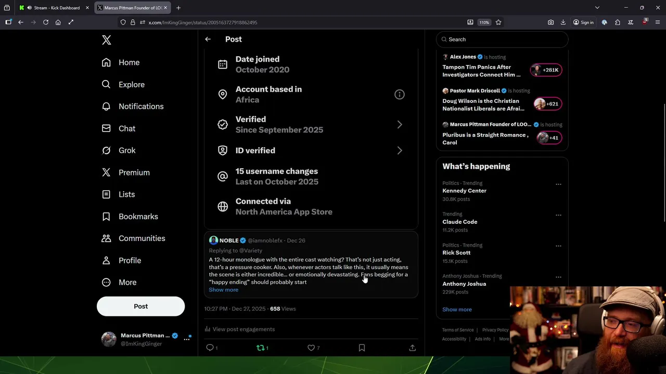Switch to Stream - Kick Dashboard tab
Screen dimensions: 666x374
coord(54,8)
